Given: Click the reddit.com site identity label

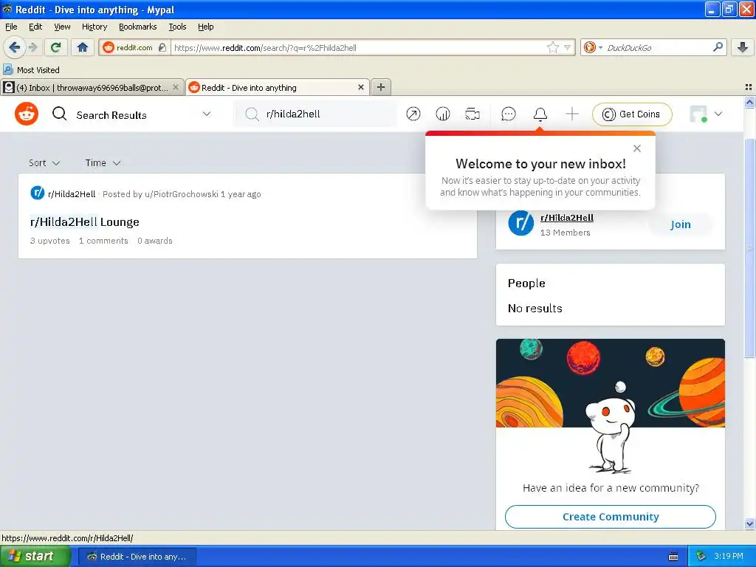Looking at the screenshot, I should click(x=134, y=47).
